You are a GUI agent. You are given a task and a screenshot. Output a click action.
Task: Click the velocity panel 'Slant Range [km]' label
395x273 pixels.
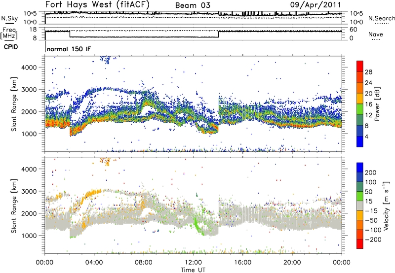click(x=14, y=206)
